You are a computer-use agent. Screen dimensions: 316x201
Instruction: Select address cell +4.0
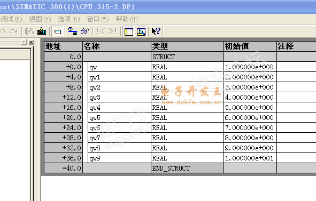(63, 77)
